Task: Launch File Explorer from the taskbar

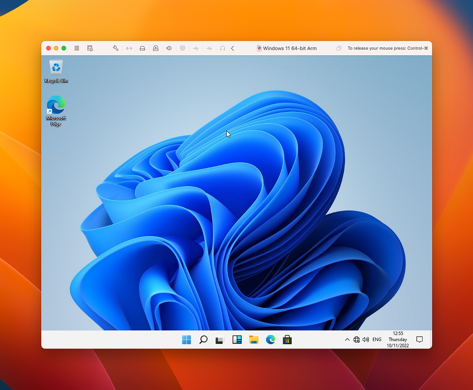Action: click(253, 340)
